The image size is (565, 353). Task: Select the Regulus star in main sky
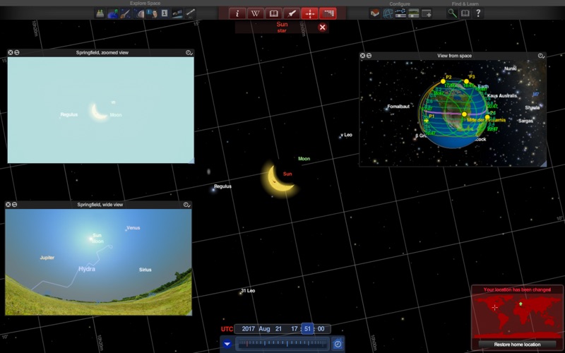click(x=222, y=186)
